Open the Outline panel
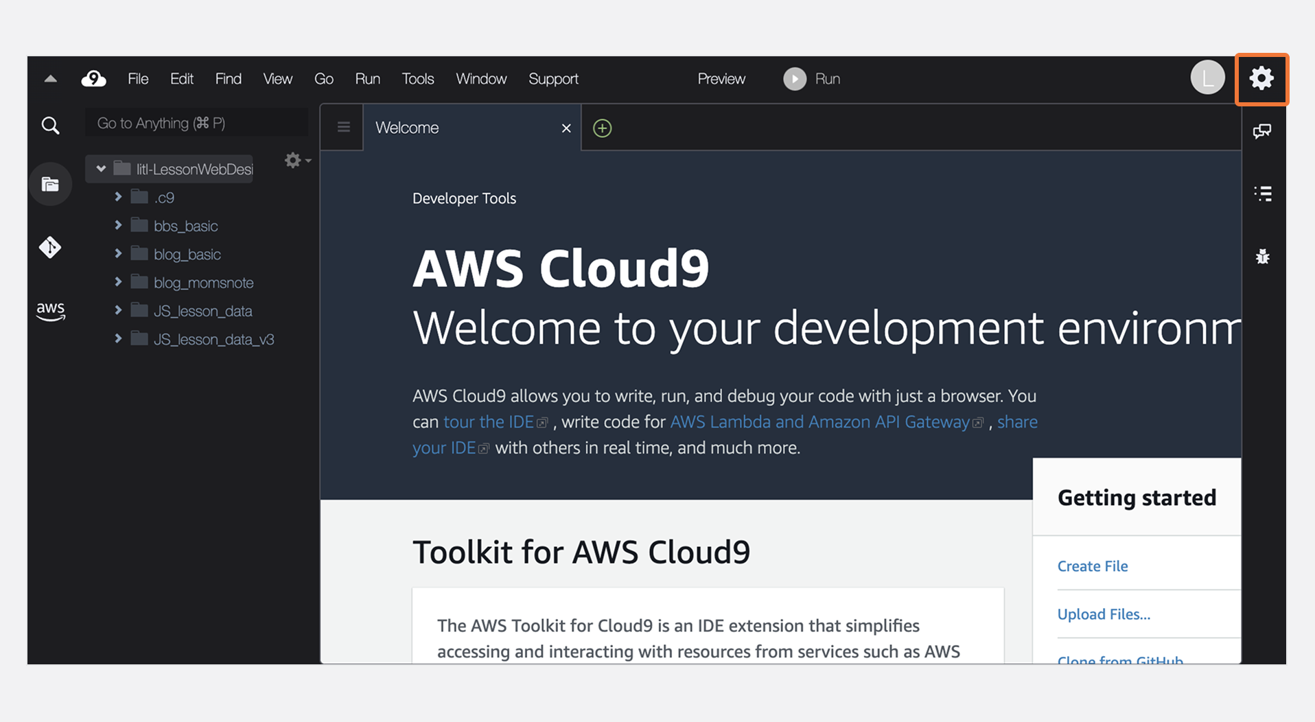Screen dimensions: 1315x722 tap(1263, 194)
